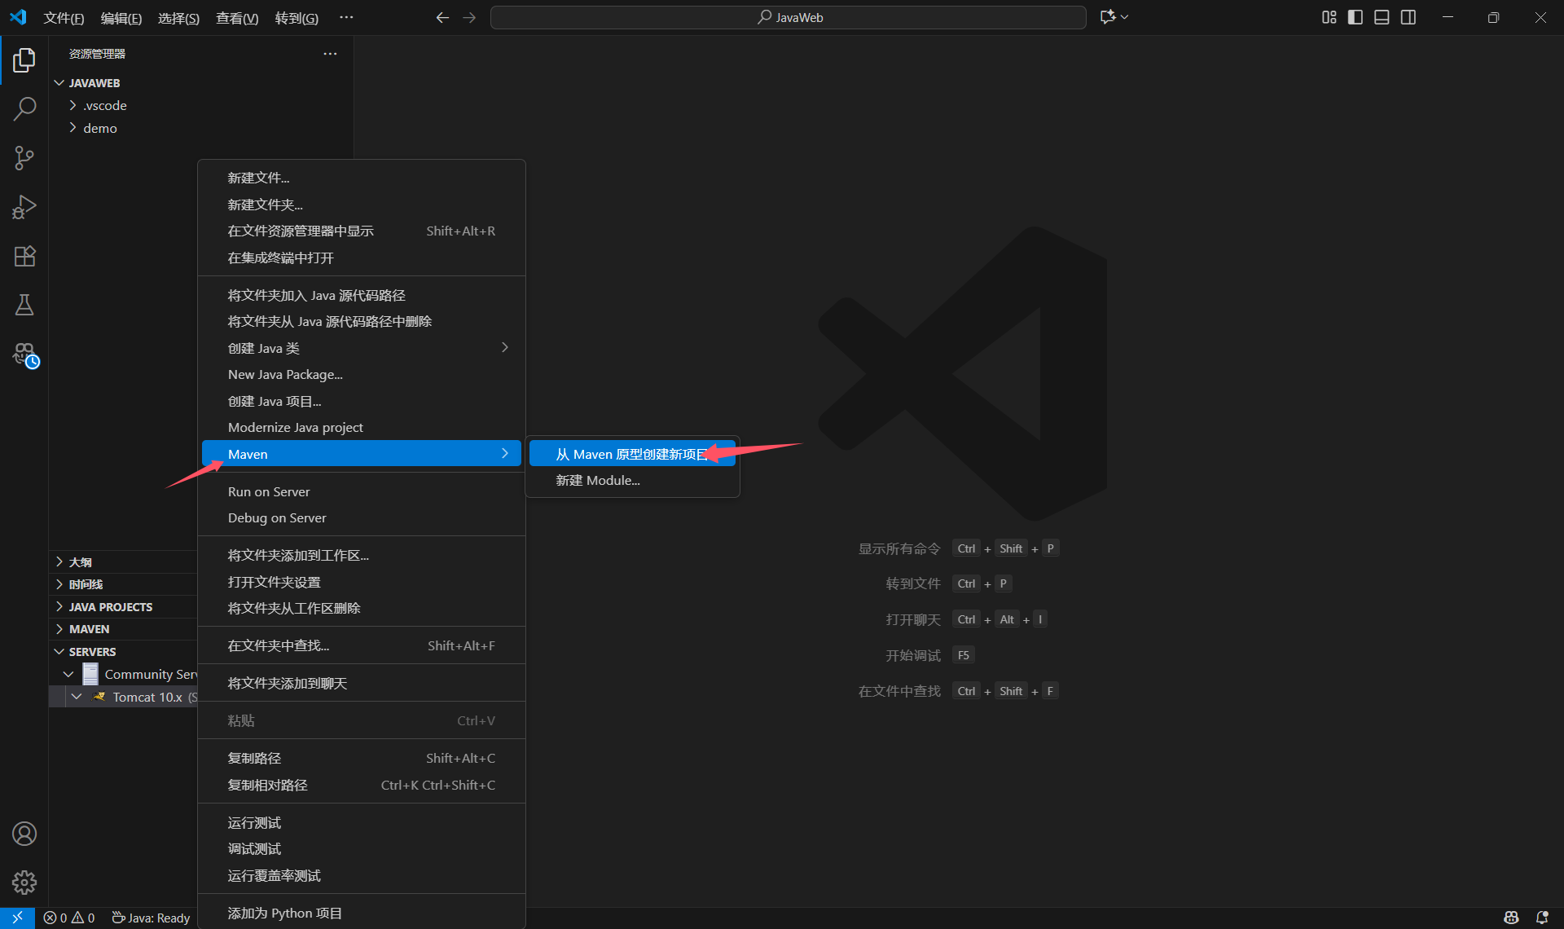This screenshot has height=929, width=1564.
Task: Toggle primary side bar layout button
Action: coord(1355,17)
